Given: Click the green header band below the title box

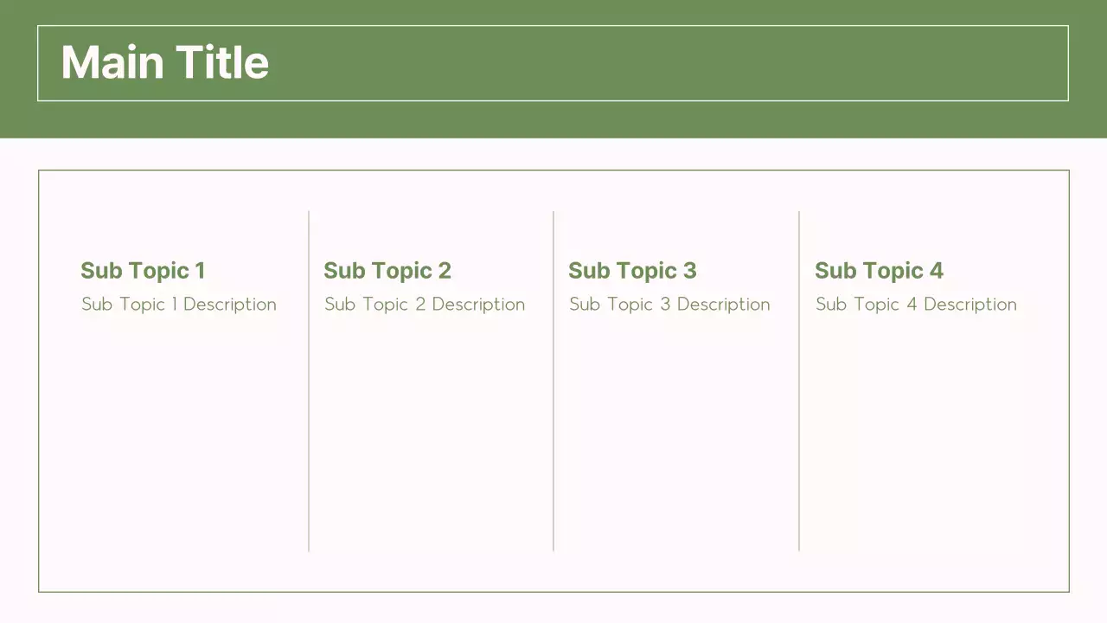Looking at the screenshot, I should point(553,119).
